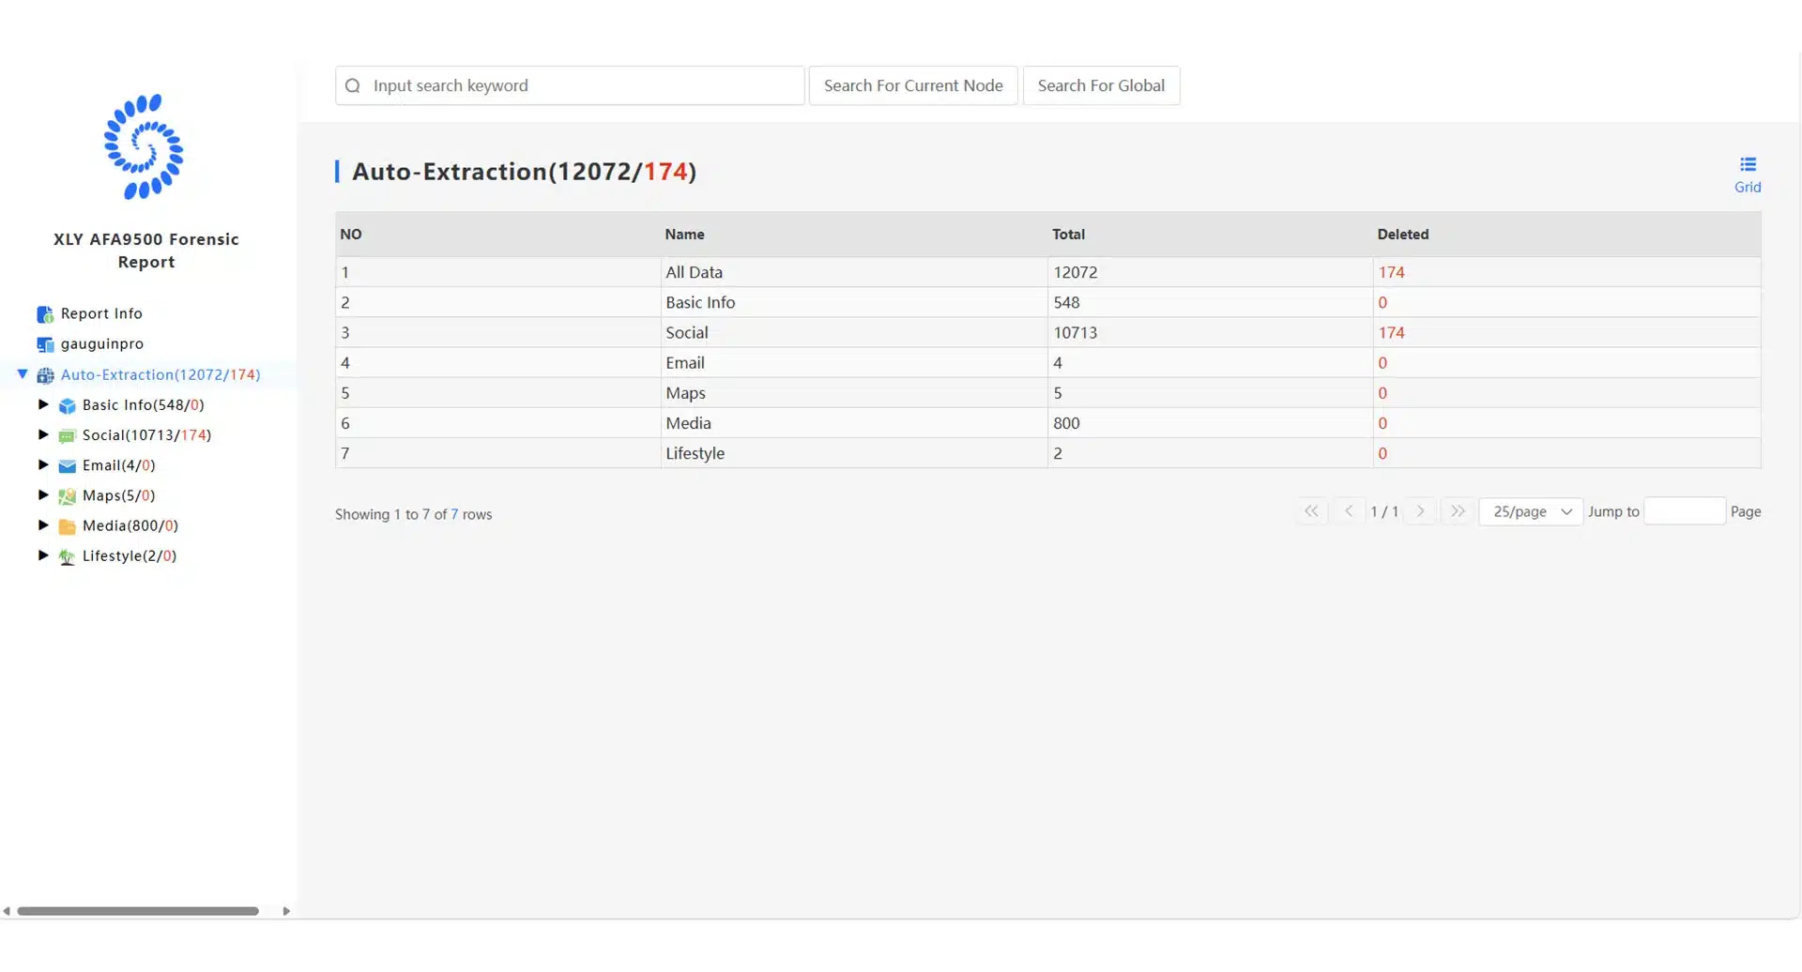Click the Media folder icon
This screenshot has width=1802, height=972.
[x=67, y=526]
